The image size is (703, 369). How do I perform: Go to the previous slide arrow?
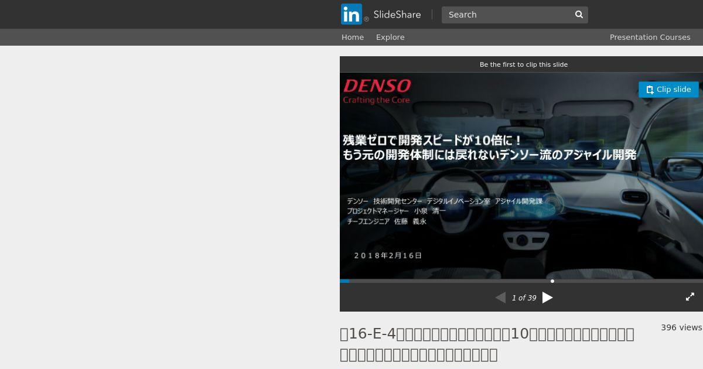point(500,298)
